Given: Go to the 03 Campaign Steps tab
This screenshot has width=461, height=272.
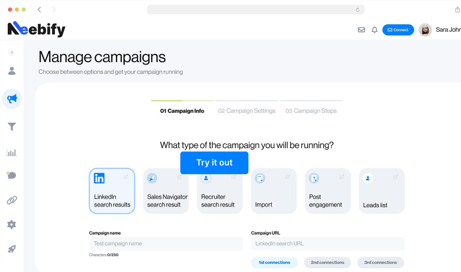Looking at the screenshot, I should [x=311, y=111].
